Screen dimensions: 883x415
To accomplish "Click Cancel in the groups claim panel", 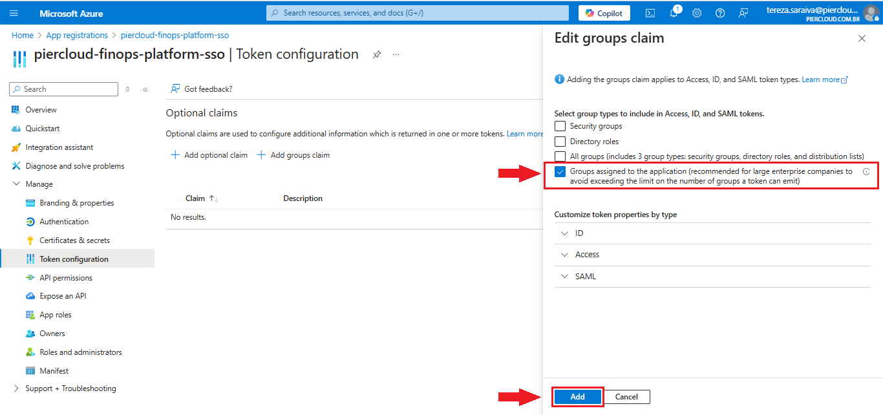I will pos(626,397).
